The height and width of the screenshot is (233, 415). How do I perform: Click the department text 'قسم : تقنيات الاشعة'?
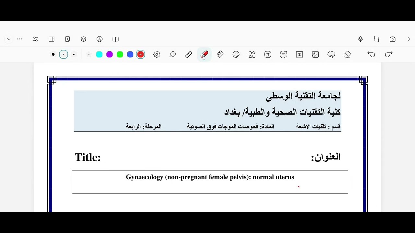[318, 127]
